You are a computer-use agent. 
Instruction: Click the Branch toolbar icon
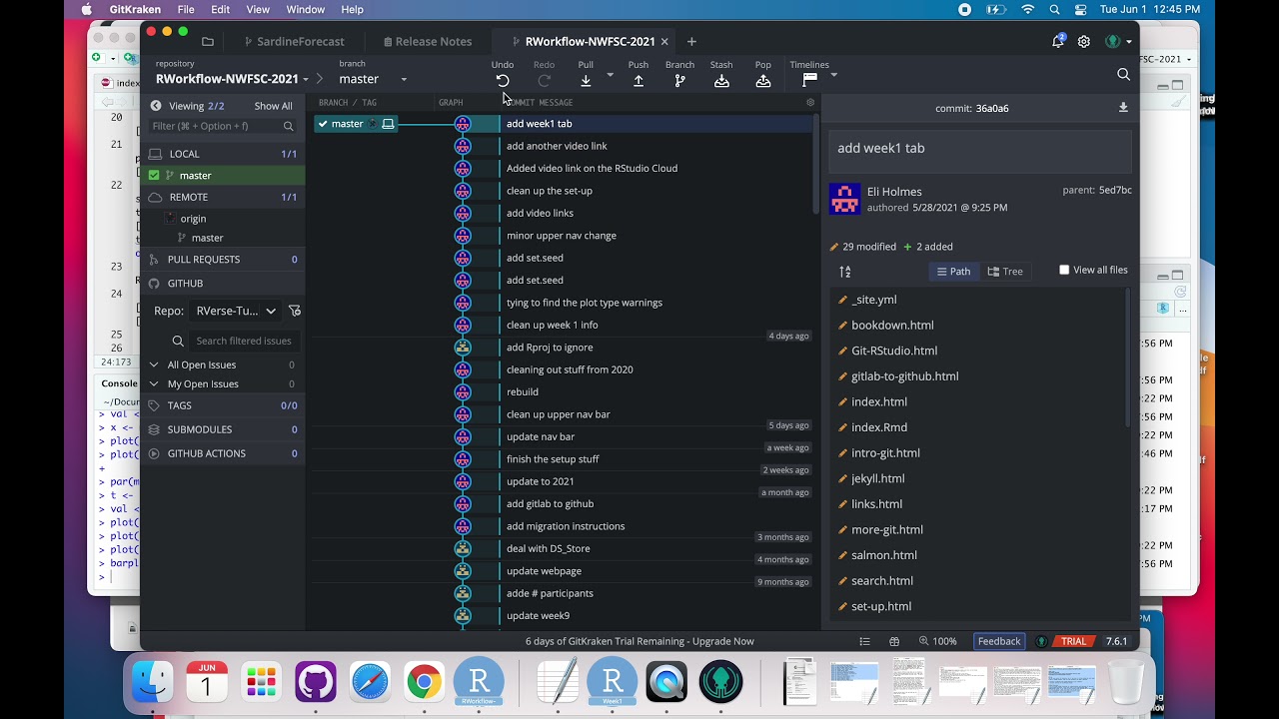coord(679,81)
